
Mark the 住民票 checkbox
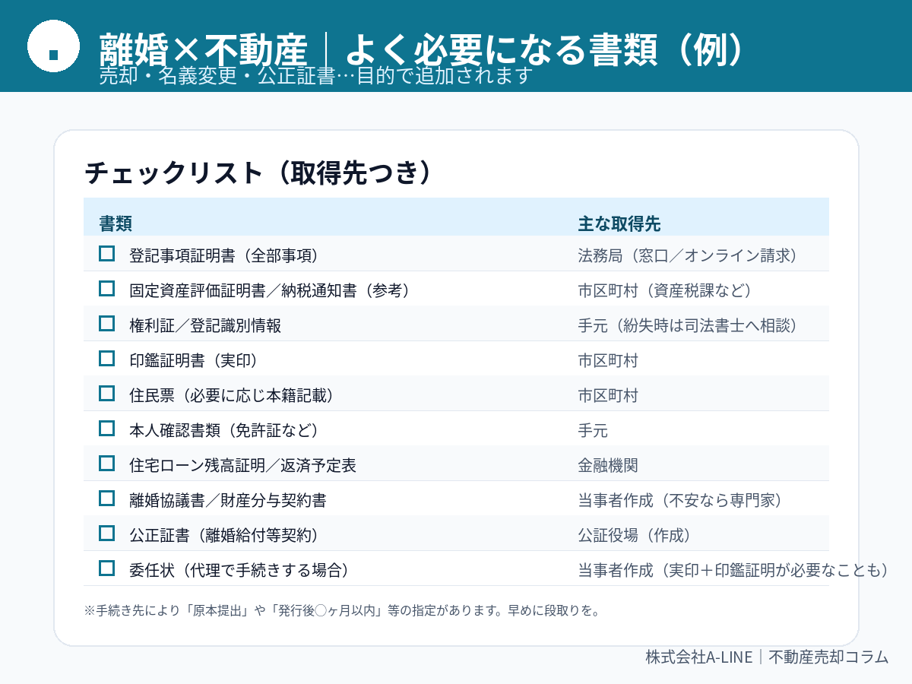pos(106,394)
